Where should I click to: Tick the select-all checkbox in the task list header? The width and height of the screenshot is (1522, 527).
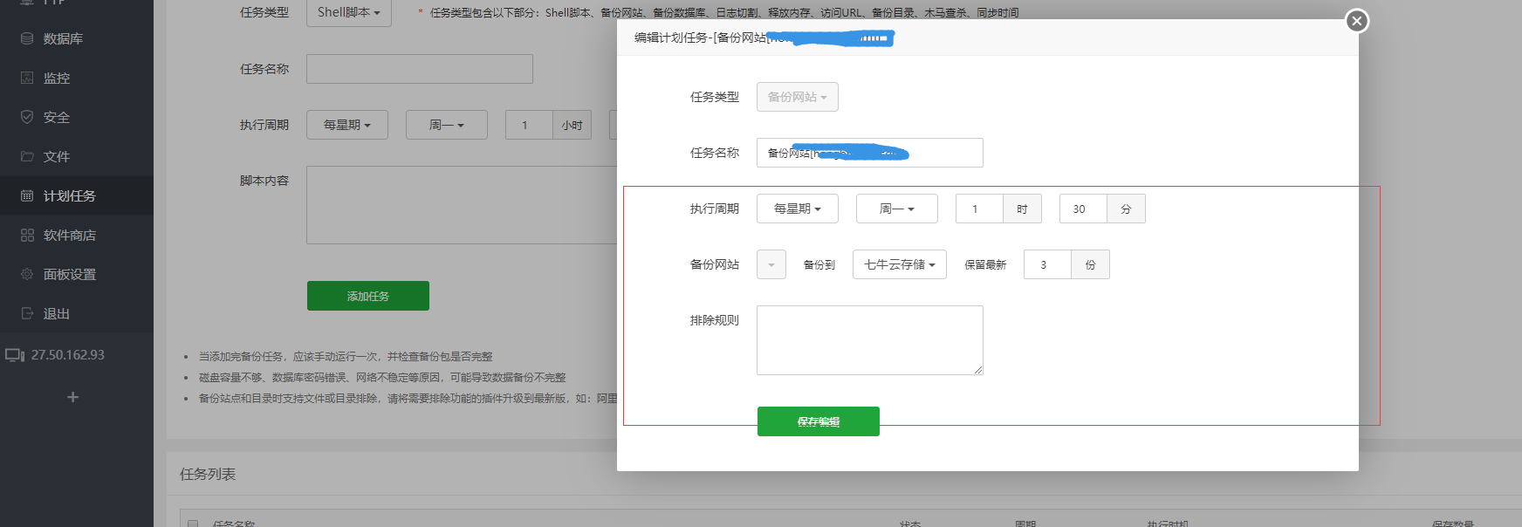[193, 524]
